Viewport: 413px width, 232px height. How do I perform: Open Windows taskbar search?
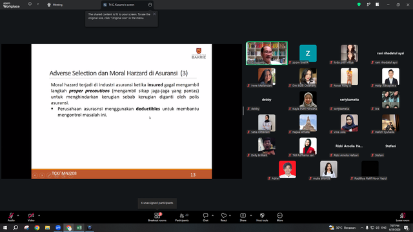[x=15, y=227]
